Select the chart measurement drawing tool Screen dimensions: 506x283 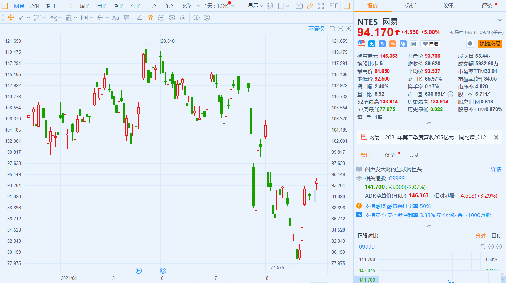69,18
